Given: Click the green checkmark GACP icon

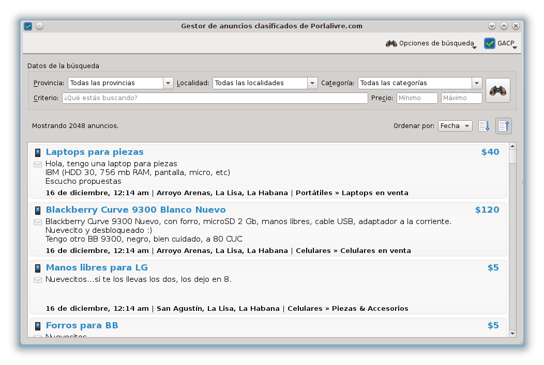Looking at the screenshot, I should click(x=489, y=43).
